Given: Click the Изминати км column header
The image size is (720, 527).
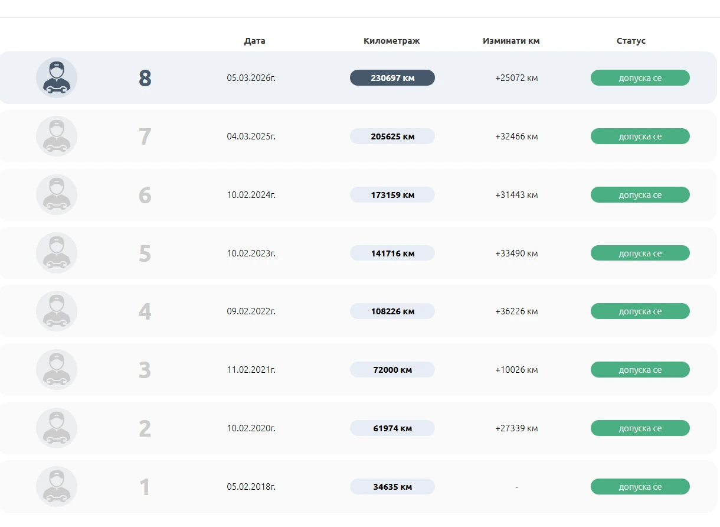Looking at the screenshot, I should point(511,41).
